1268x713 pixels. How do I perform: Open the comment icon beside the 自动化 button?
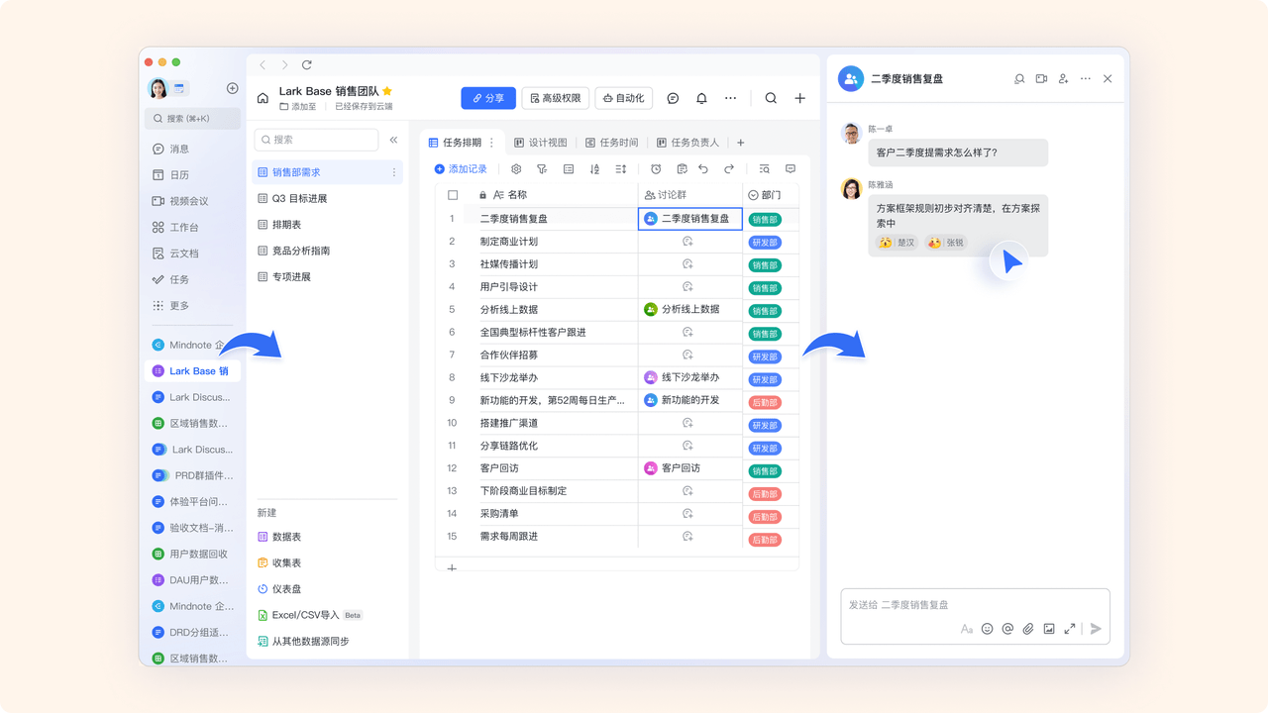(x=673, y=98)
